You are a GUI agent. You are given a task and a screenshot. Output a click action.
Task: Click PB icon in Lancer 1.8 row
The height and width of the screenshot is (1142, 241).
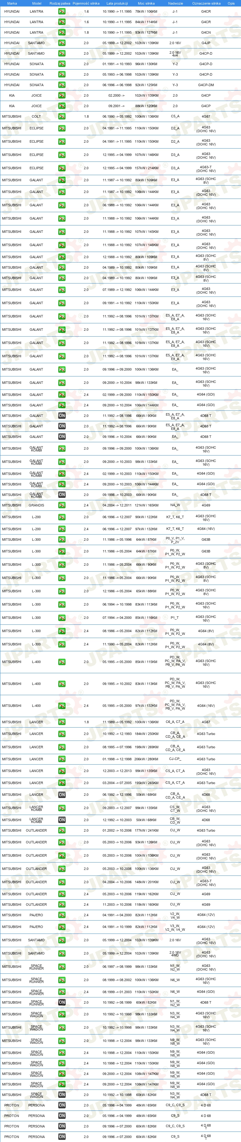point(62,722)
